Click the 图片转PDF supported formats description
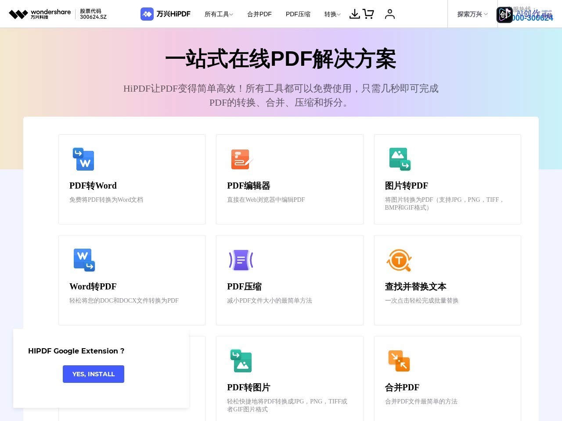This screenshot has width=562, height=421. 444,203
